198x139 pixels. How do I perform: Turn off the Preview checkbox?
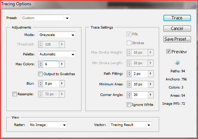pos(168,52)
